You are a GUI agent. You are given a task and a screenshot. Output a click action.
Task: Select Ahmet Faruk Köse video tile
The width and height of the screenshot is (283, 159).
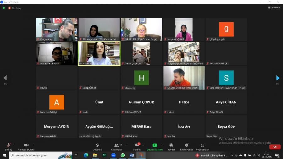(57, 53)
